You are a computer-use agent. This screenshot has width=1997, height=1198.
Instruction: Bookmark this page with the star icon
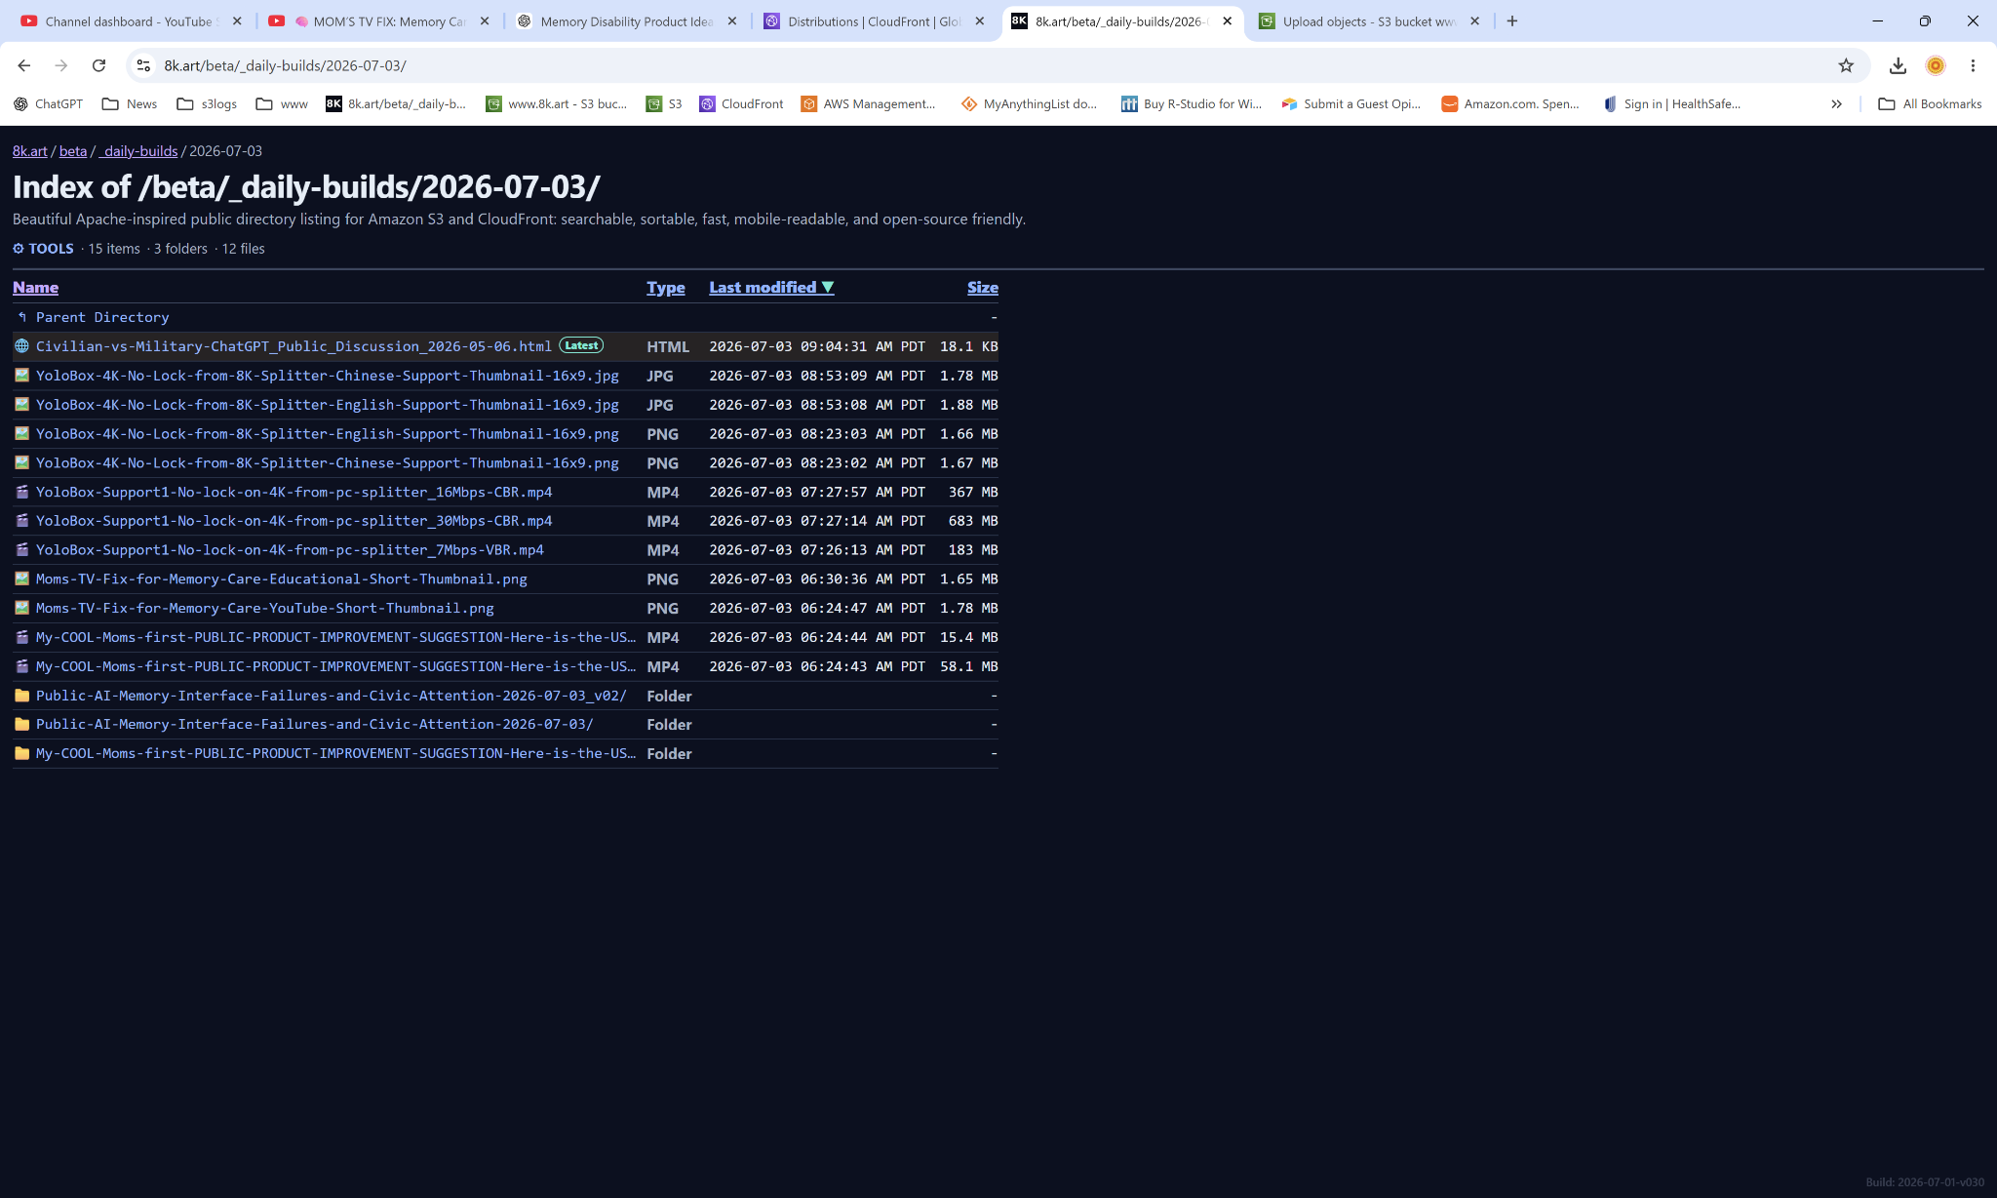pyautogui.click(x=1846, y=65)
